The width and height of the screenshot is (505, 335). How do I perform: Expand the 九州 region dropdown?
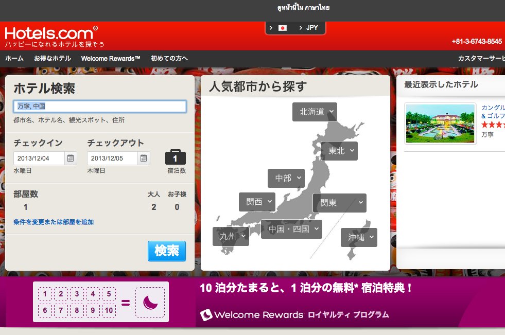click(x=231, y=236)
